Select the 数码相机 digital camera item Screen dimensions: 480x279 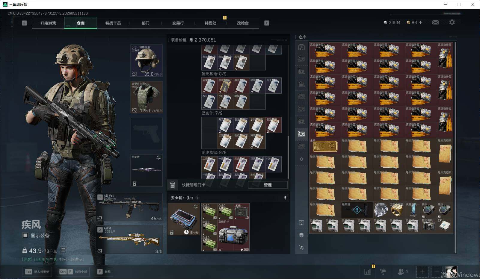click(429, 226)
